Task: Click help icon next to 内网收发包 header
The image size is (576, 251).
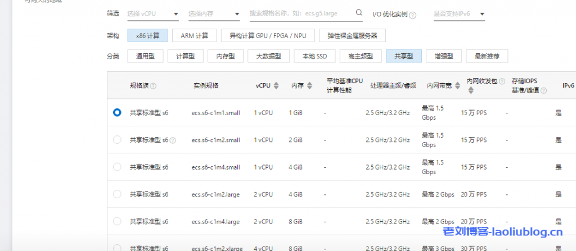Action: [x=501, y=82]
